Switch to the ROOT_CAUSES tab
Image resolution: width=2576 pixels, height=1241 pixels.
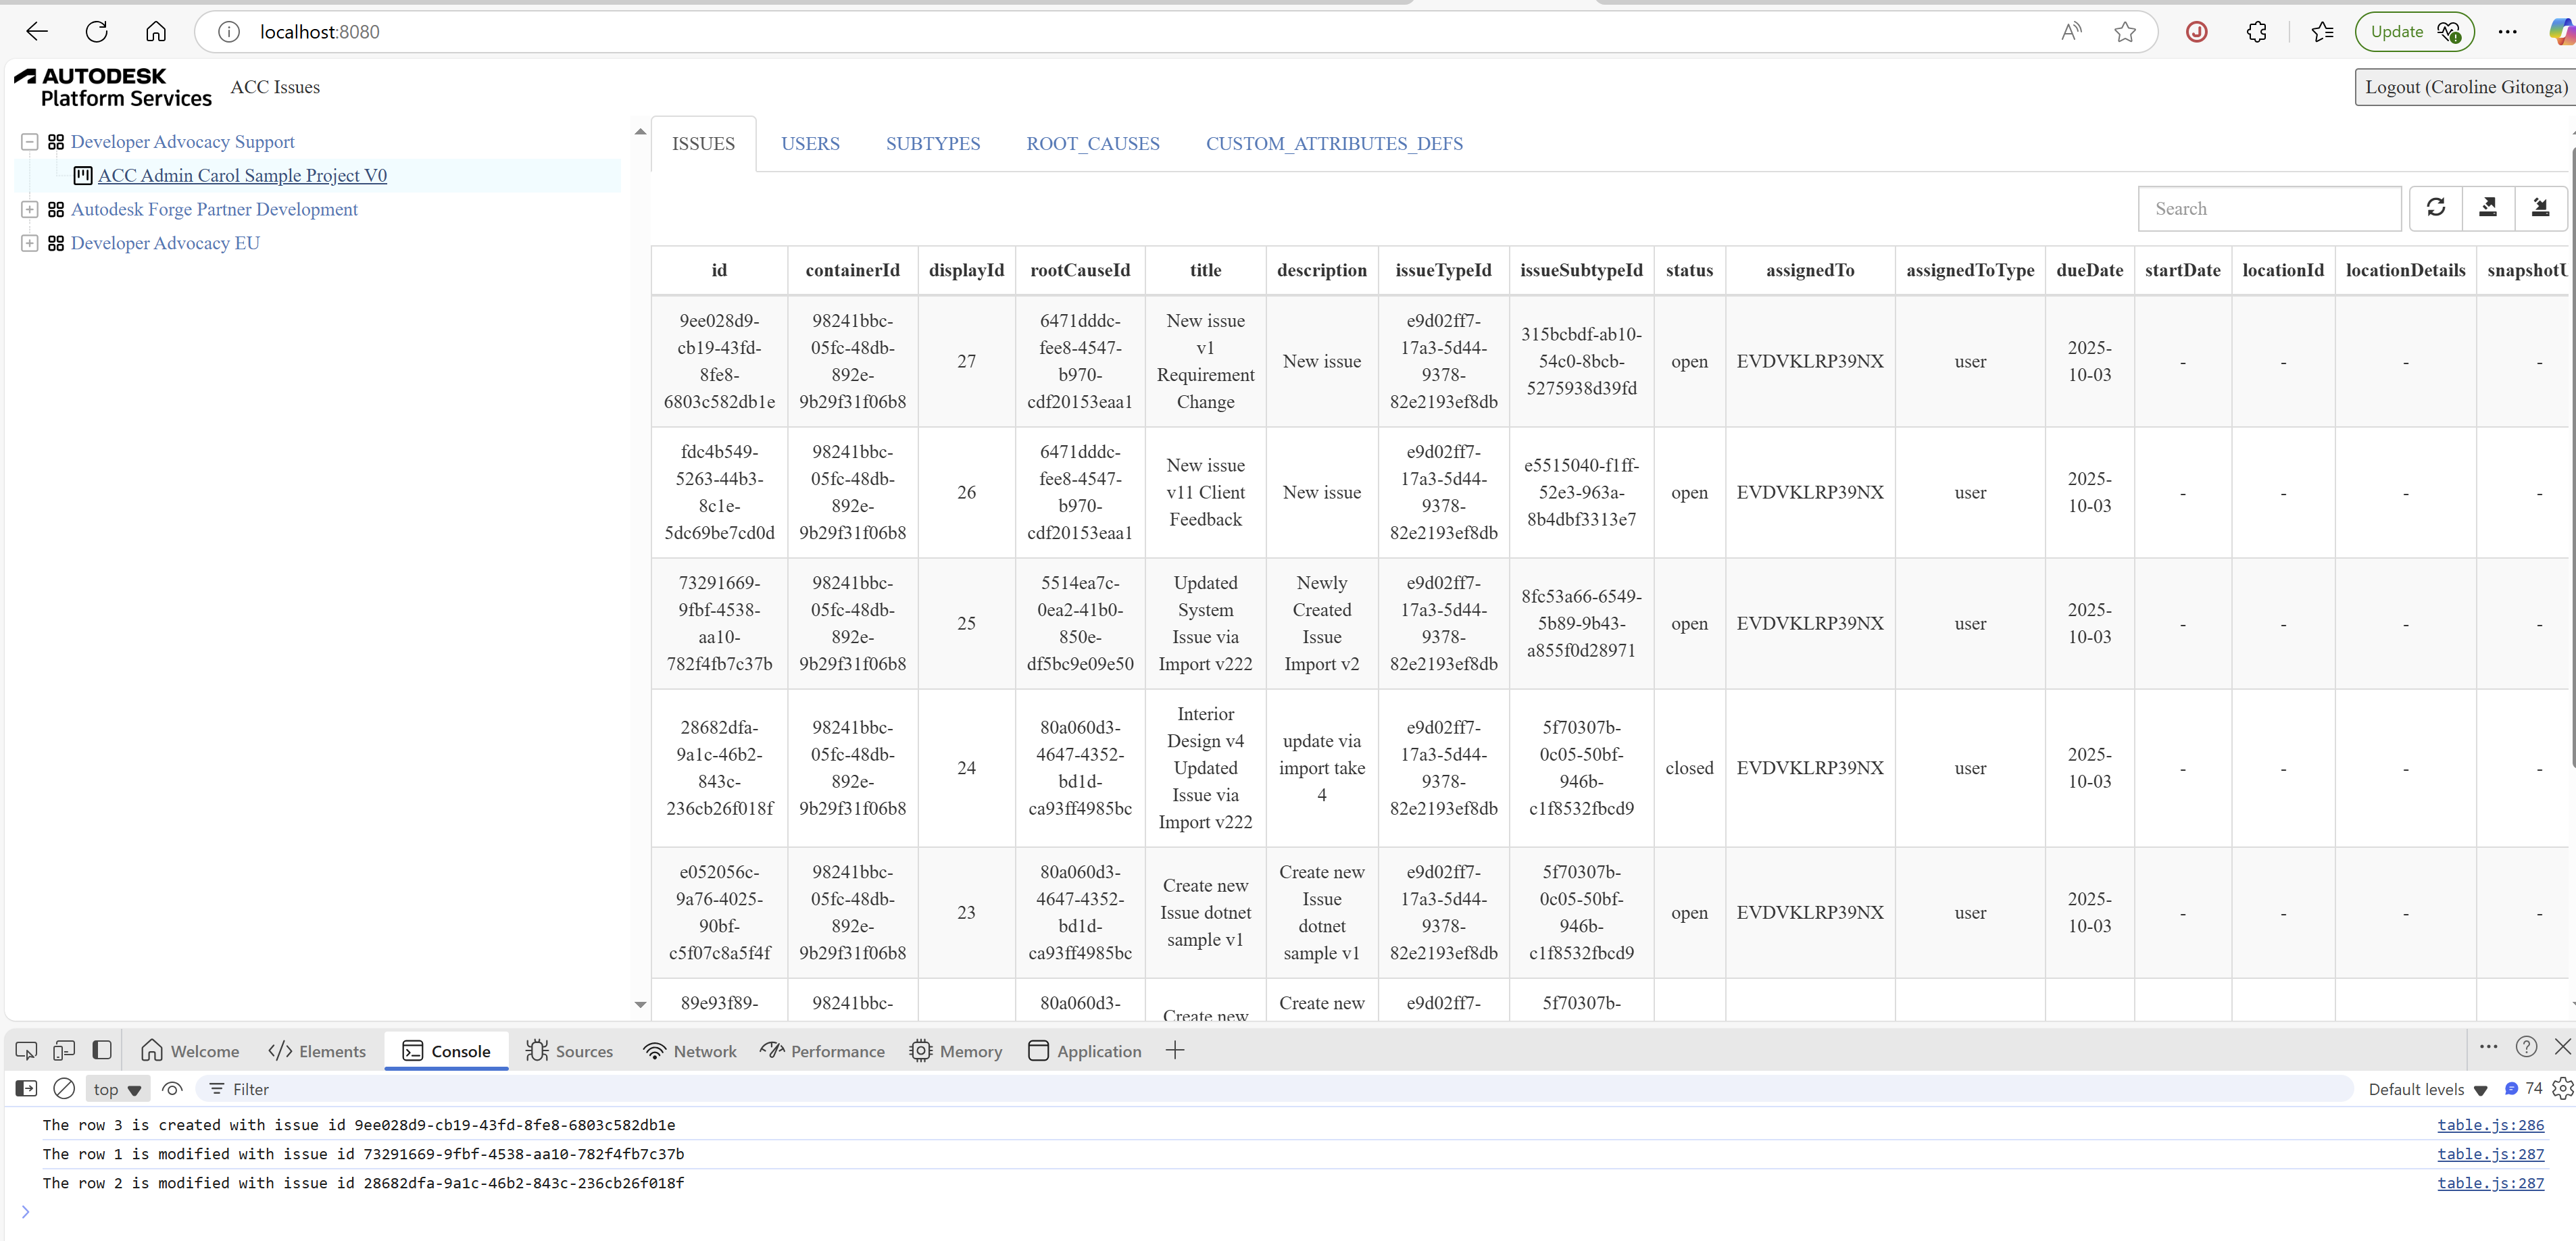(1092, 144)
